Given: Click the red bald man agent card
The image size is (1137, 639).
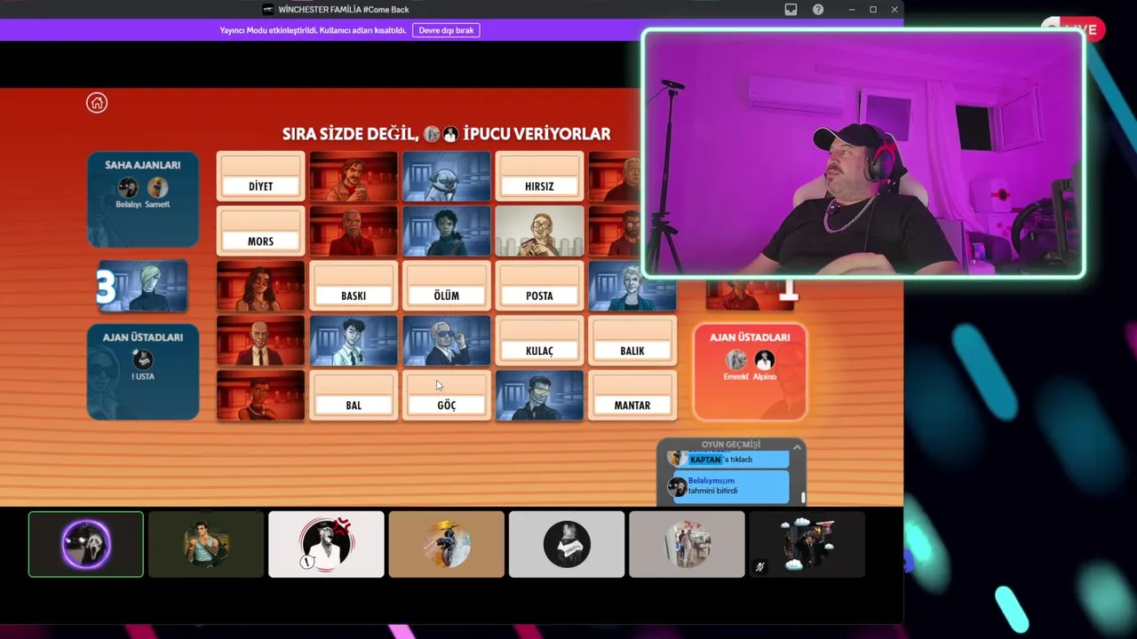Looking at the screenshot, I should pyautogui.click(x=260, y=341).
